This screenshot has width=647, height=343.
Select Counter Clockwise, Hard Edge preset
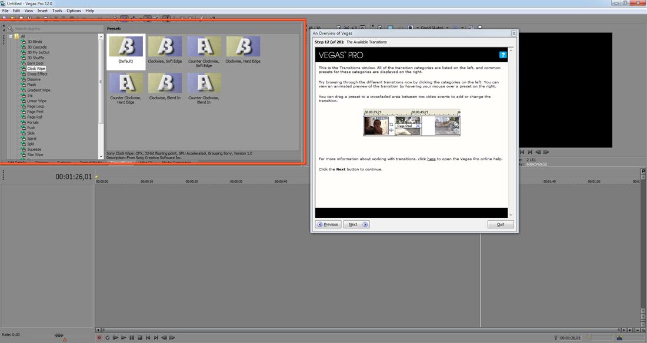[126, 88]
